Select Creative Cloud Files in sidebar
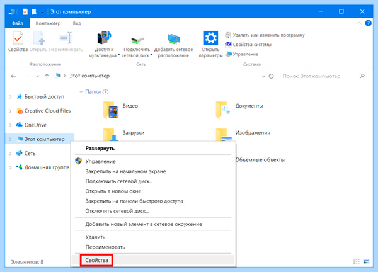378x272 pixels. pyautogui.click(x=43, y=111)
